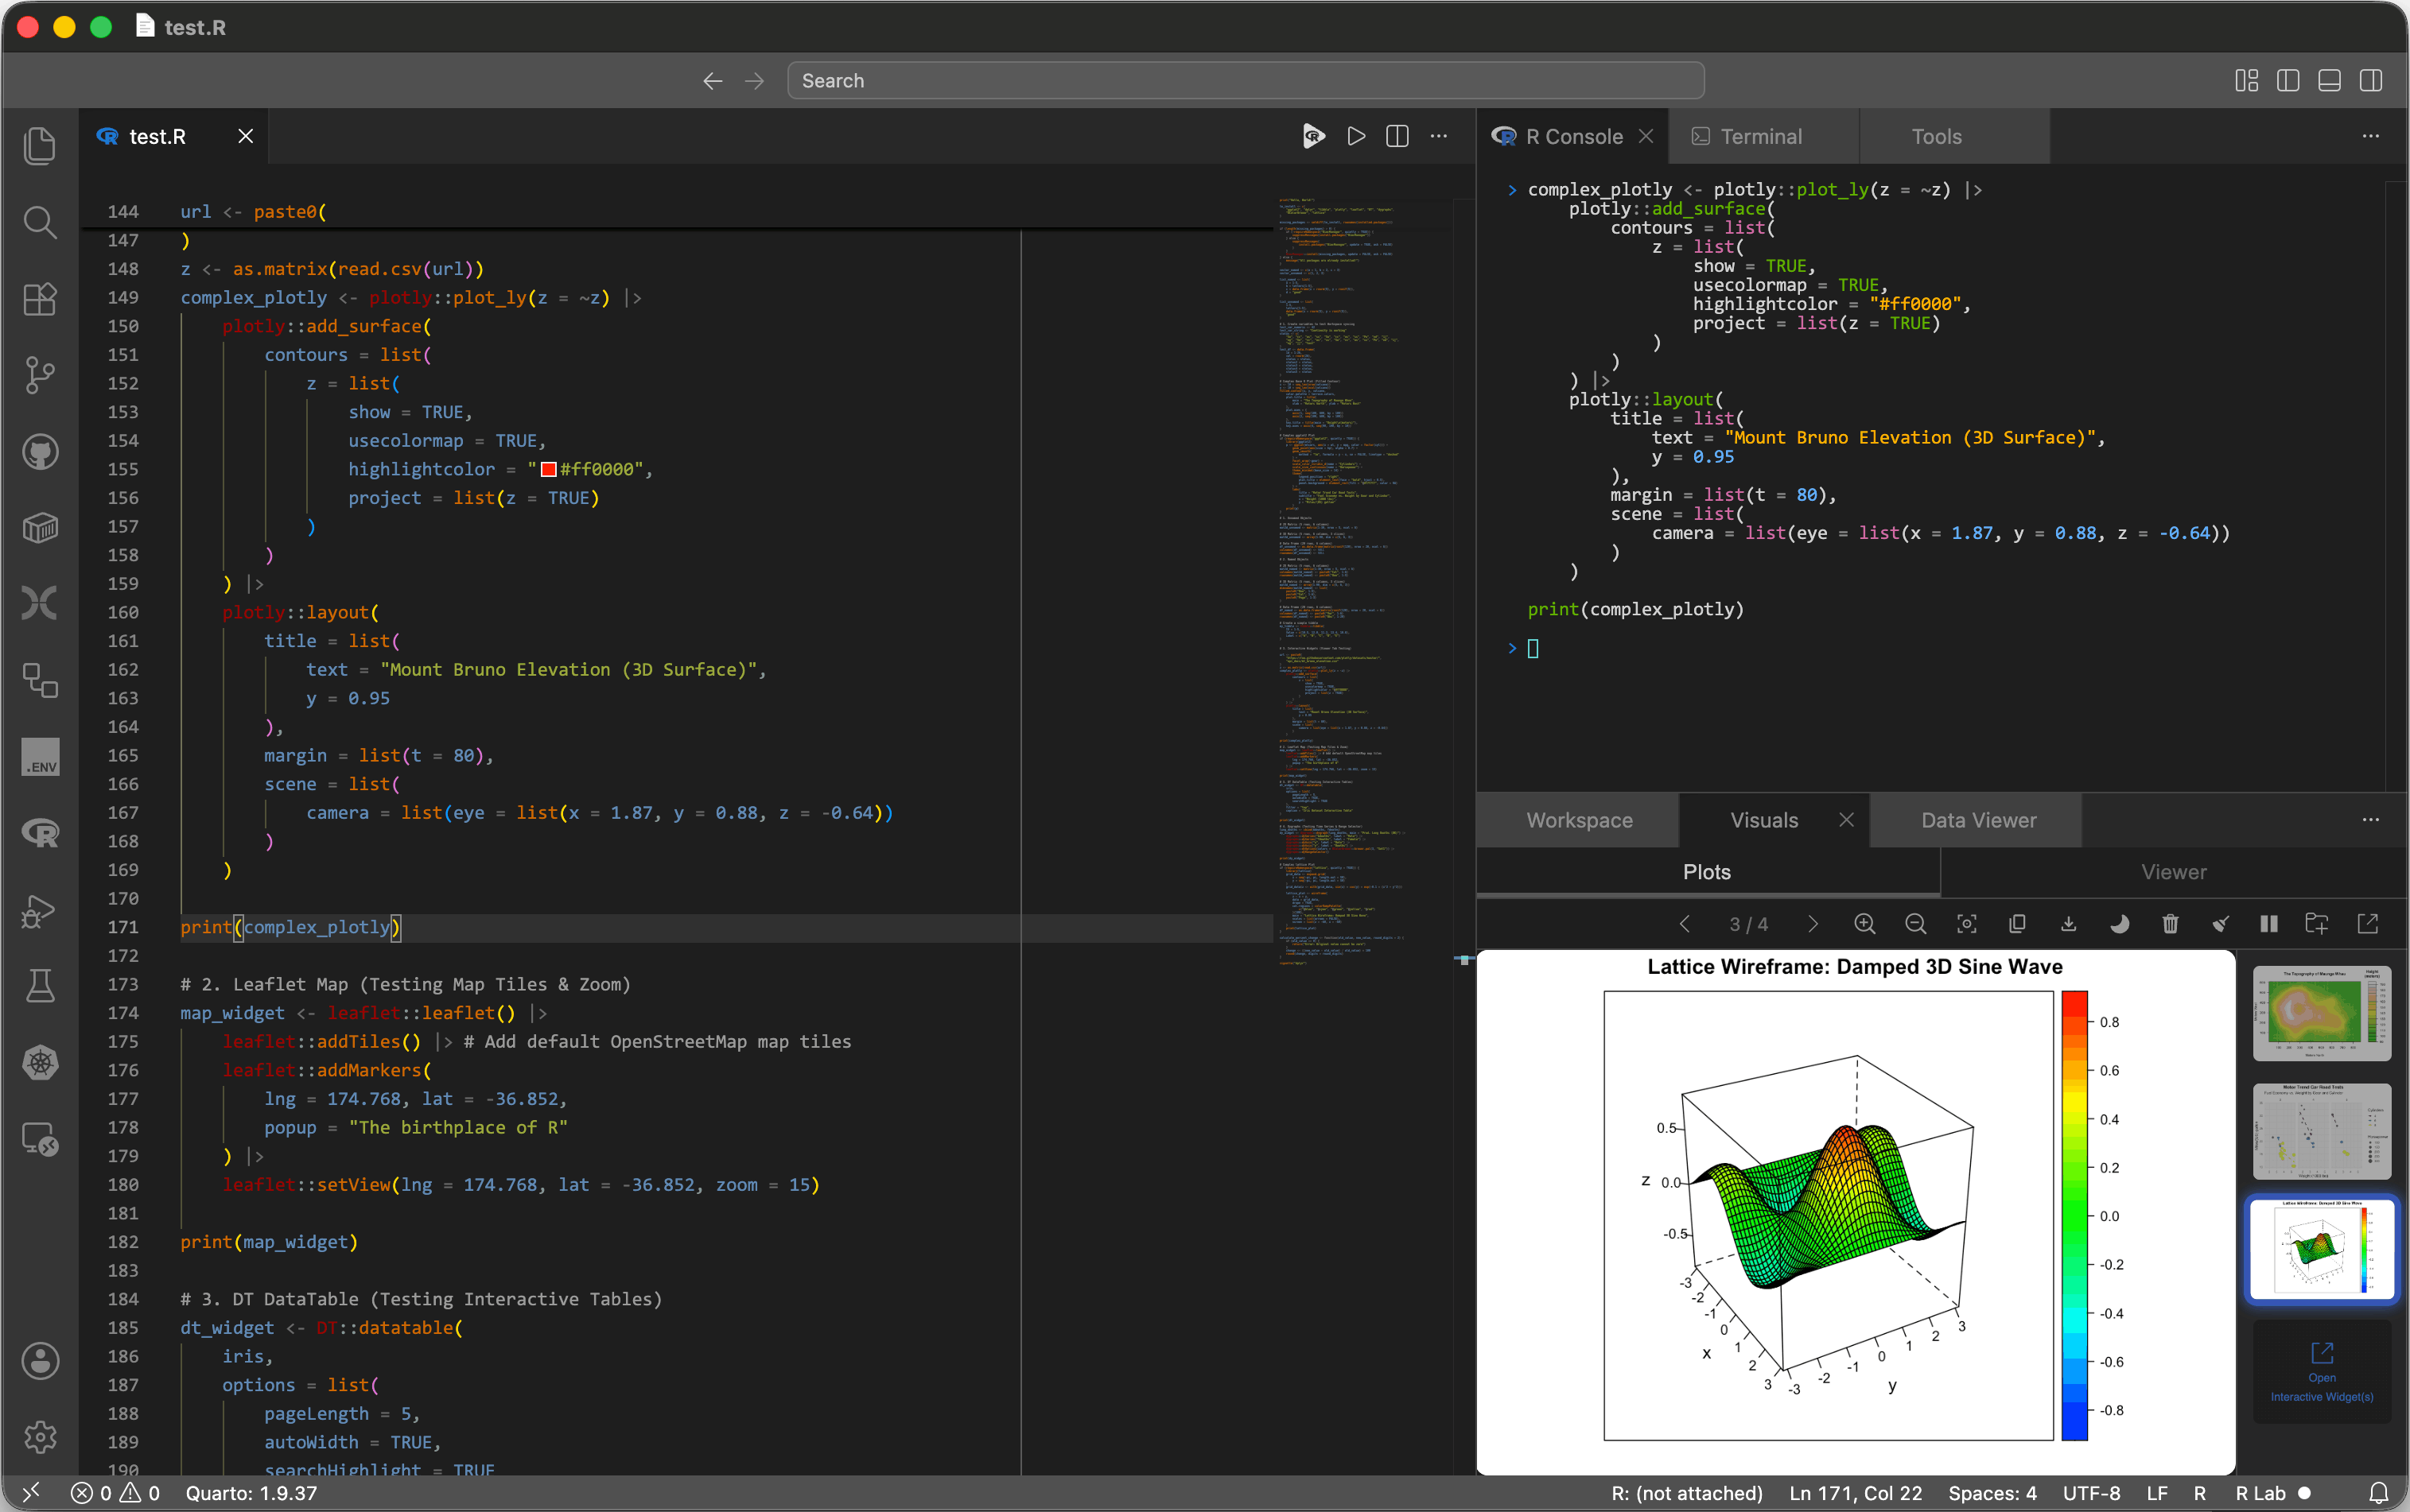
Task: Open remote window indicator in status bar
Action: (x=31, y=1493)
